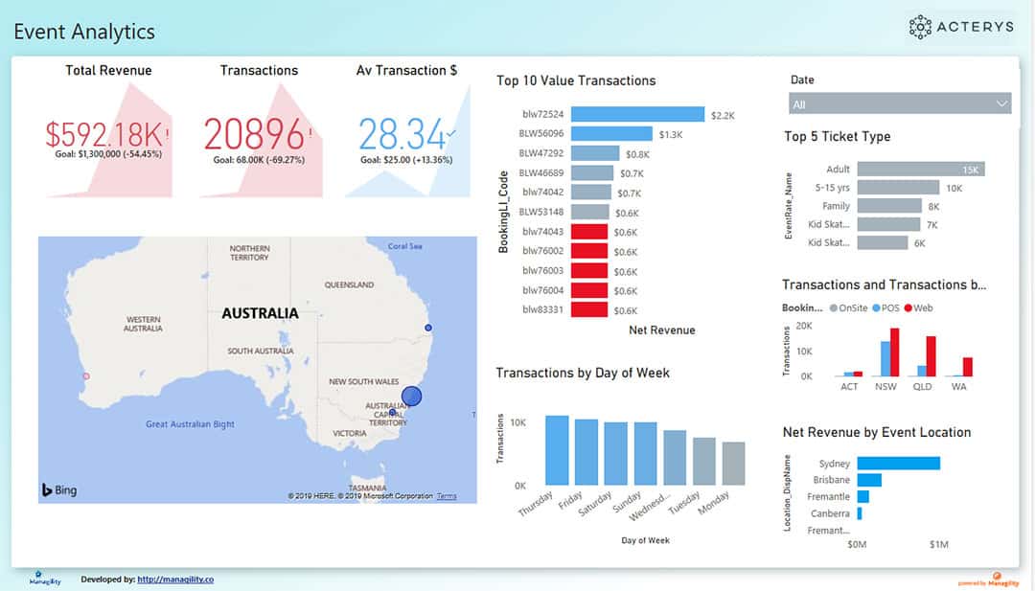1035x591 pixels.
Task: Click the Managility logo at bottom left
Action: [x=44, y=579]
